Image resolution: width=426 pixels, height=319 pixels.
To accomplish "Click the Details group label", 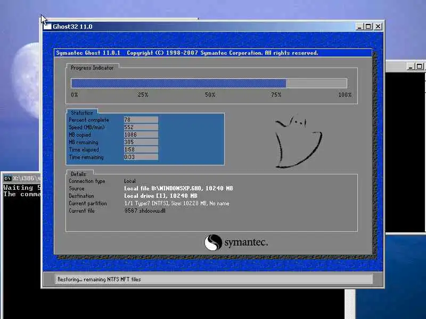I will [x=78, y=174].
